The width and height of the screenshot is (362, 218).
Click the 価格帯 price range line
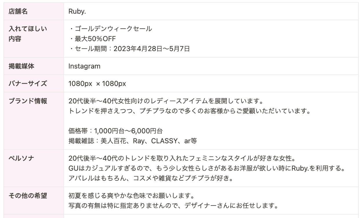pos(115,131)
